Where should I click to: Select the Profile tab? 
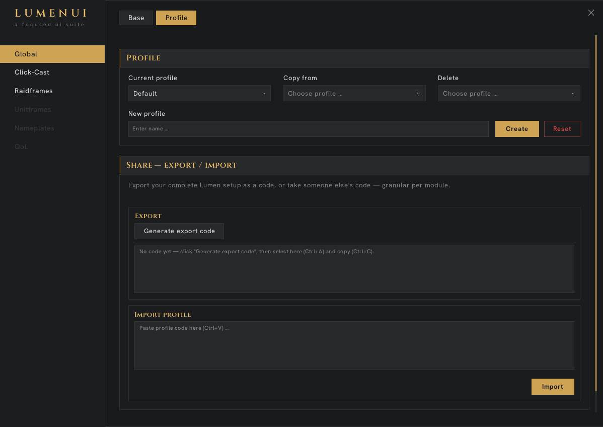[x=176, y=18]
